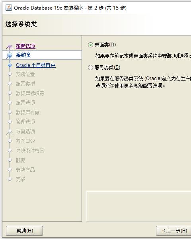Select the 桌面类(D) radio button
Viewport: 191px width, 239px height.
coord(90,45)
